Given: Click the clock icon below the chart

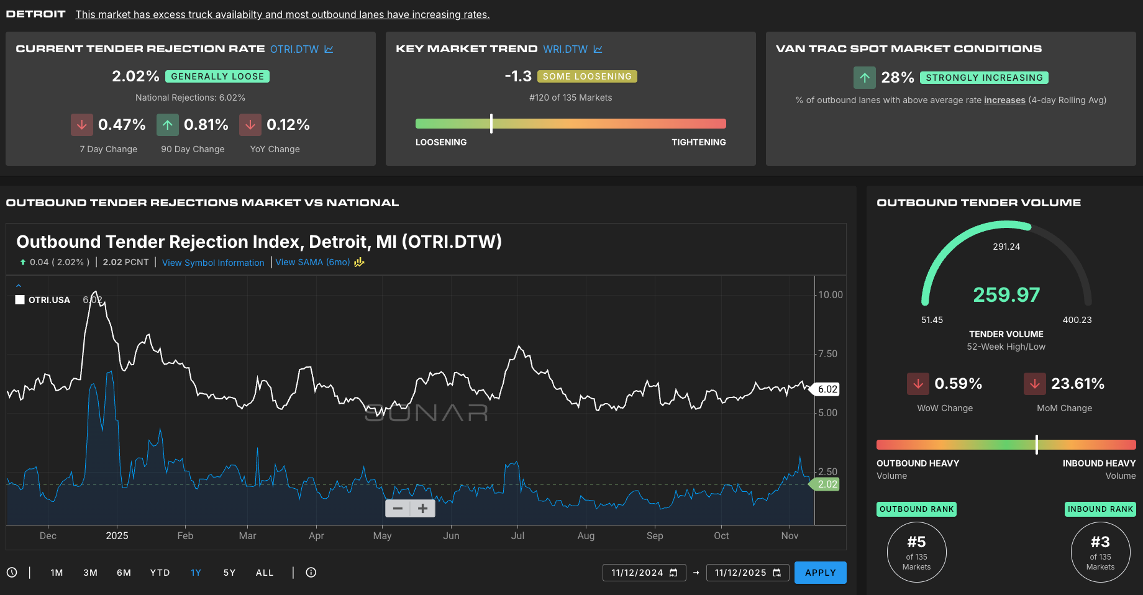Looking at the screenshot, I should click(12, 573).
